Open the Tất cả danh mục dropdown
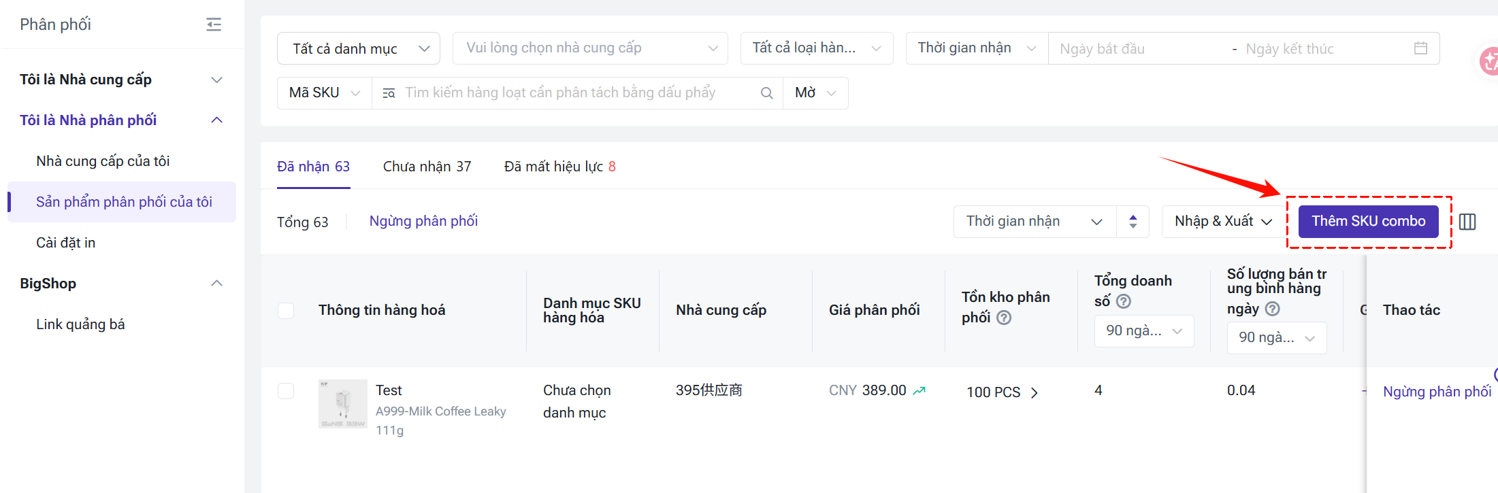 tap(359, 49)
